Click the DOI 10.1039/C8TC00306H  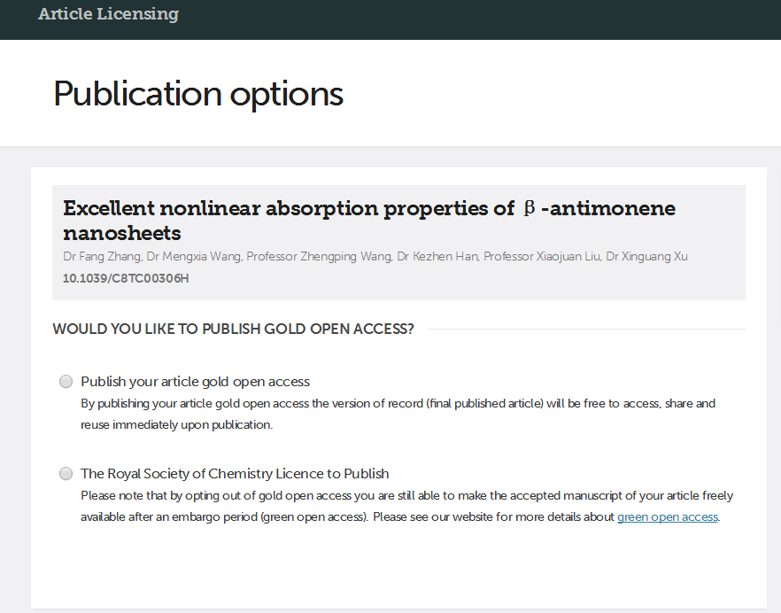[x=126, y=278]
